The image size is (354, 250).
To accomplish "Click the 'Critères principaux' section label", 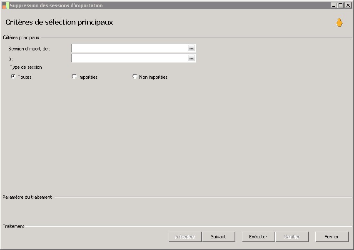I will coord(21,37).
